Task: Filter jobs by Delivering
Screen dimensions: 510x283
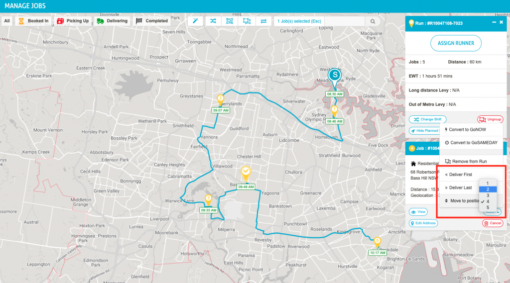Action: pyautogui.click(x=112, y=21)
